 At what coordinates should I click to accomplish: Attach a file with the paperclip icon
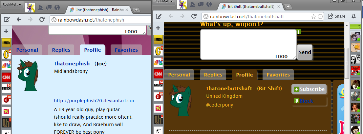click(299, 32)
